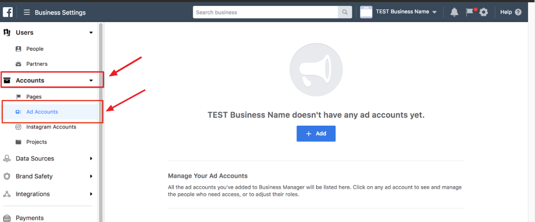Click the Brand Safety label
The image size is (535, 222).
click(x=34, y=177)
